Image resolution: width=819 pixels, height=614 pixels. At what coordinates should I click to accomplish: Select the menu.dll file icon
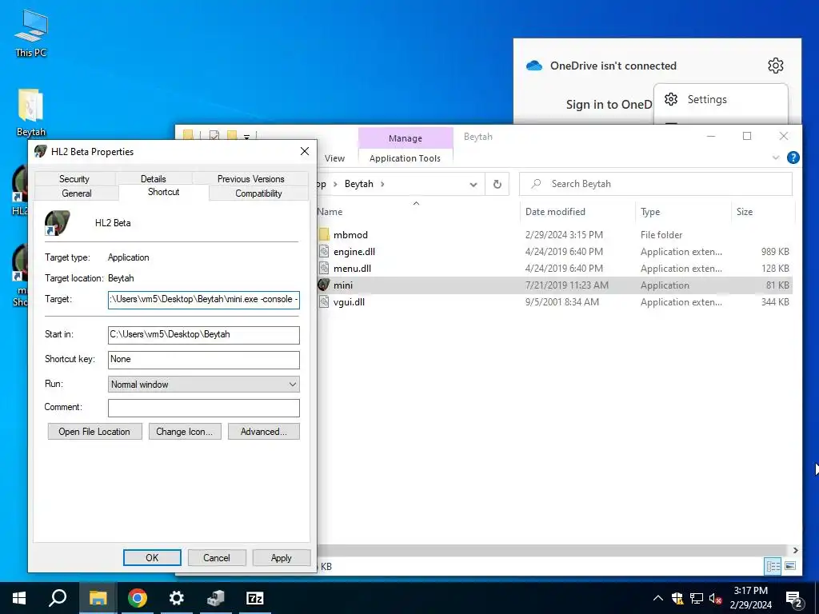[324, 268]
